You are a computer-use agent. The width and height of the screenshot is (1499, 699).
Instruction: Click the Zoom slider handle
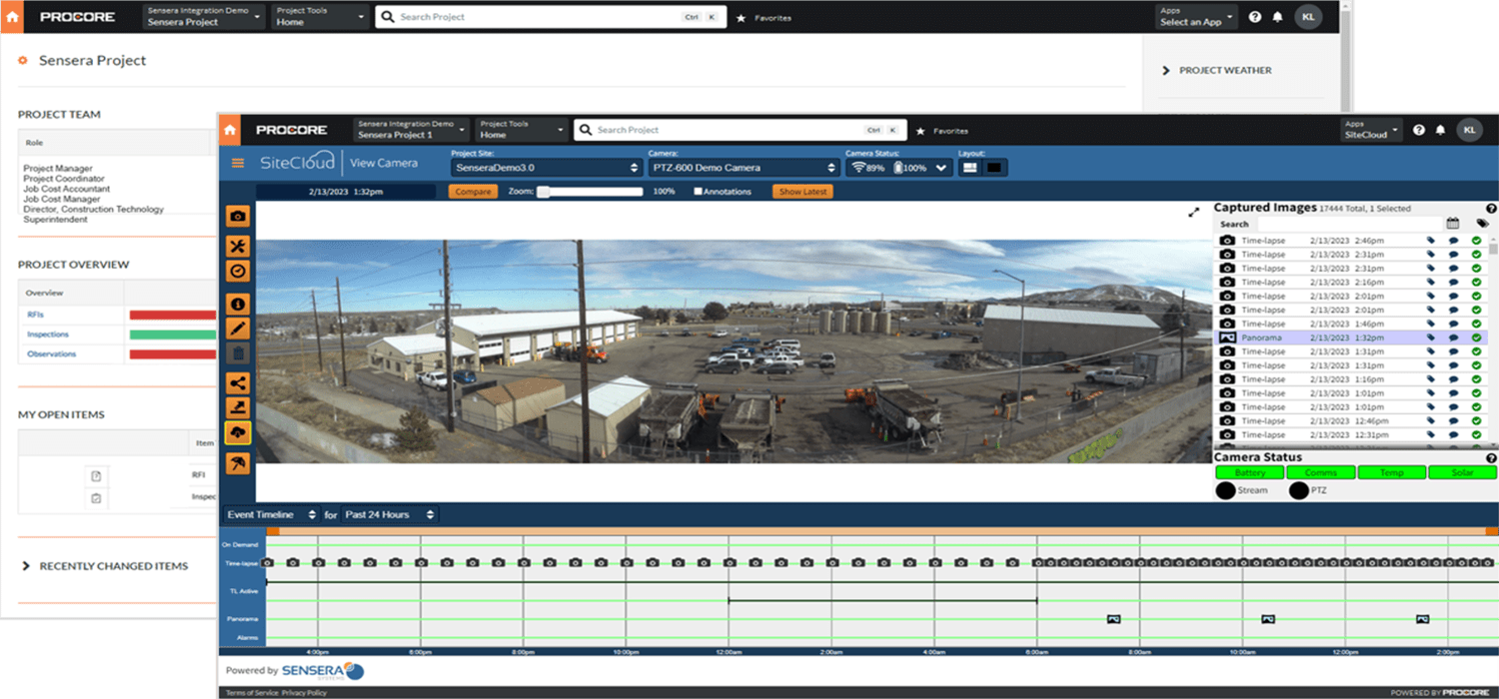(x=543, y=191)
